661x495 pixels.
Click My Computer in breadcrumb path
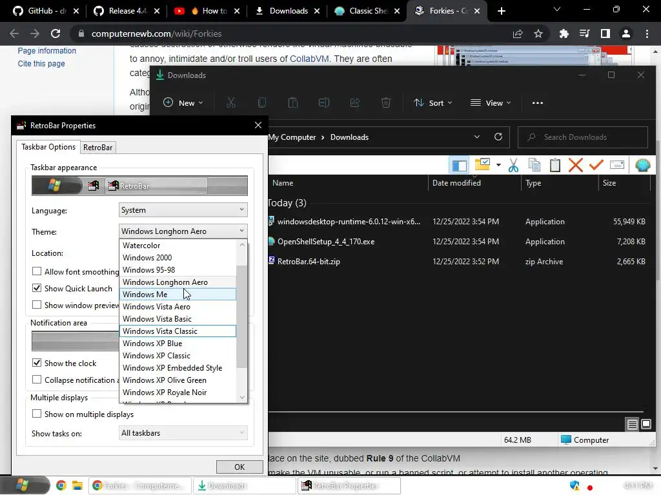point(292,137)
